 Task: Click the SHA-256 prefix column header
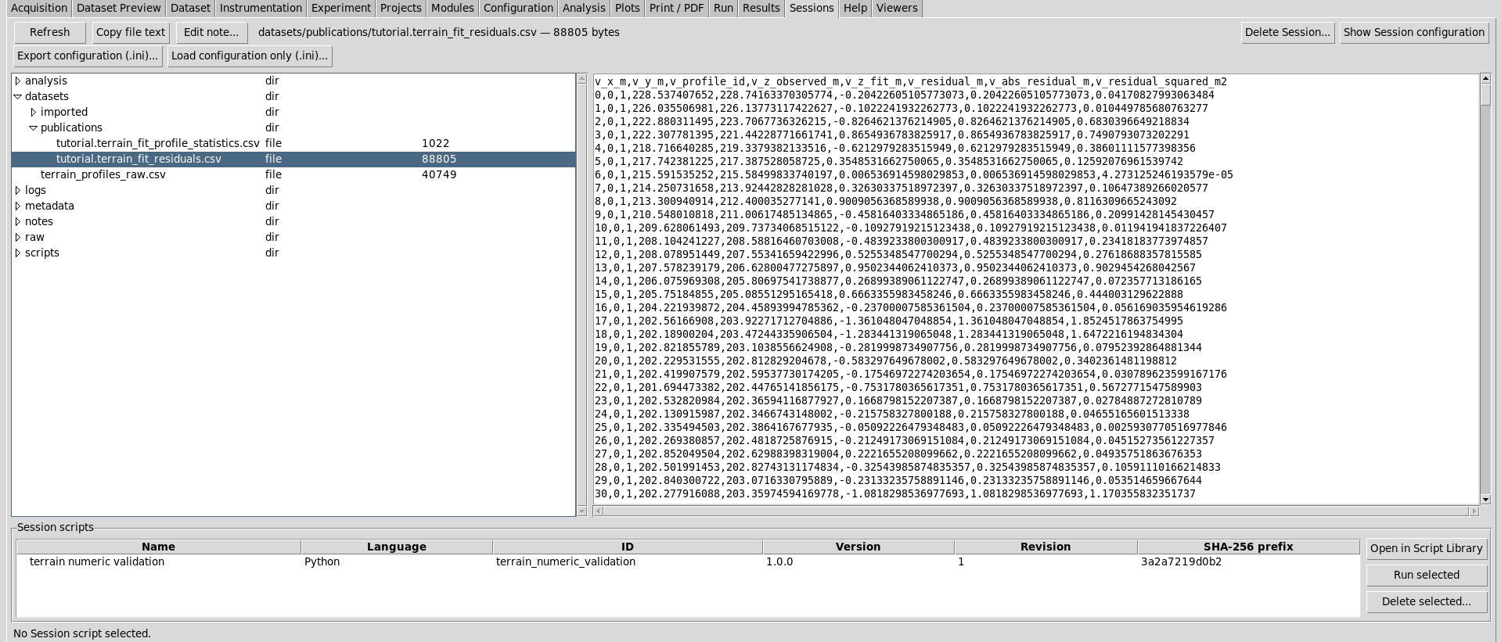point(1248,547)
